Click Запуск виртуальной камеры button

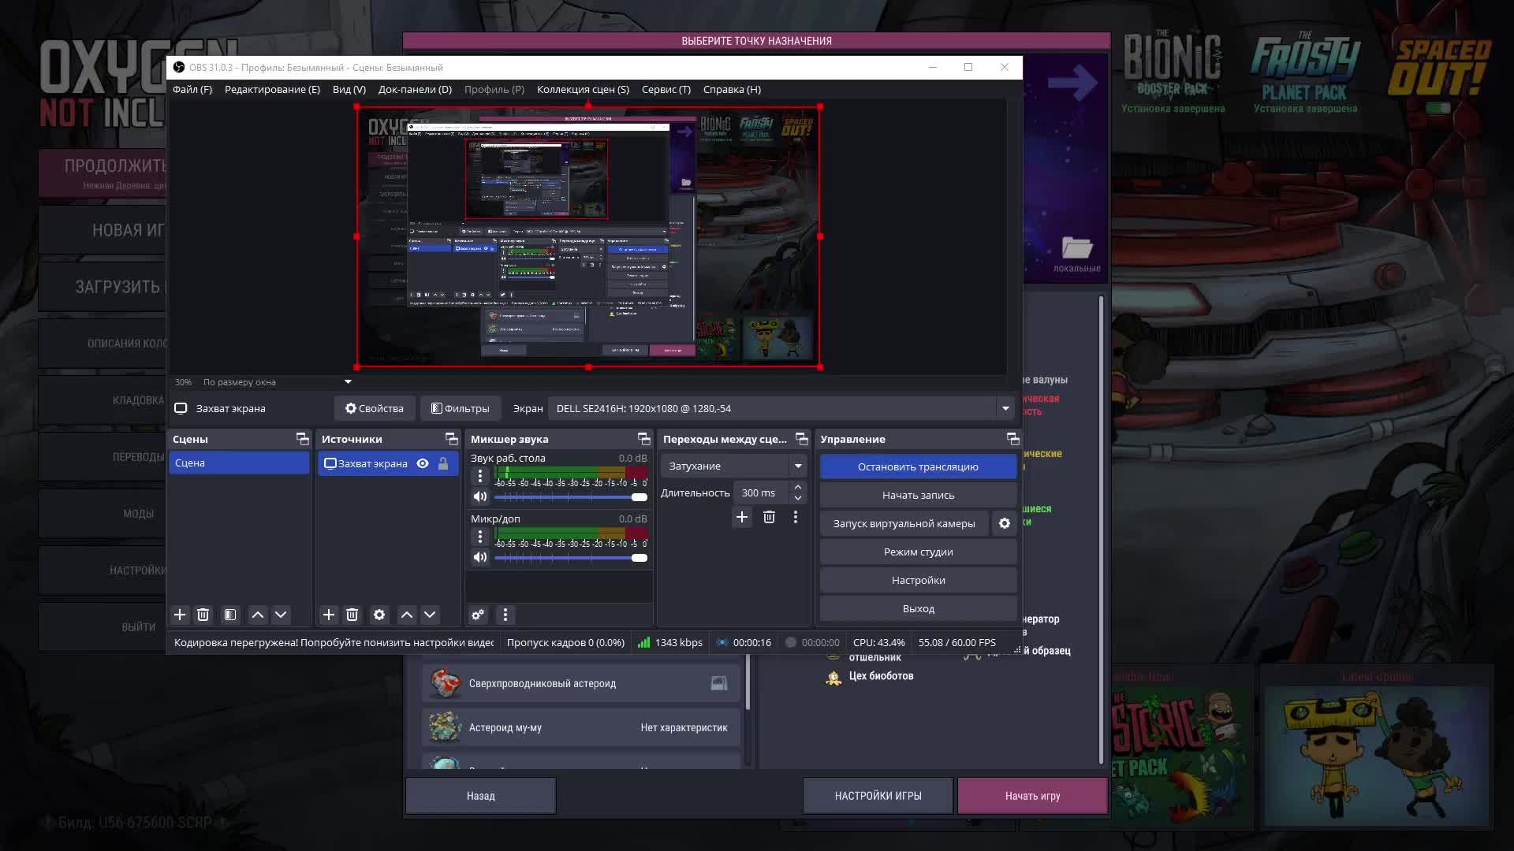(904, 523)
